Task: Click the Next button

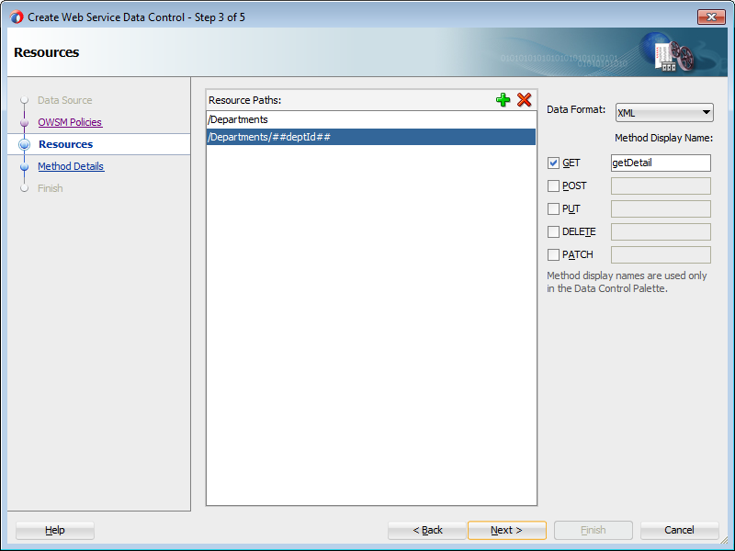Action: tap(507, 531)
